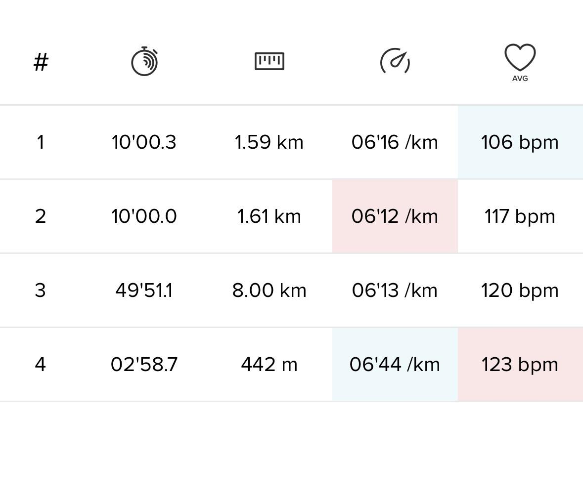Click the highlighted 06'12 /km pace cell
The width and height of the screenshot is (583, 497).
point(395,216)
